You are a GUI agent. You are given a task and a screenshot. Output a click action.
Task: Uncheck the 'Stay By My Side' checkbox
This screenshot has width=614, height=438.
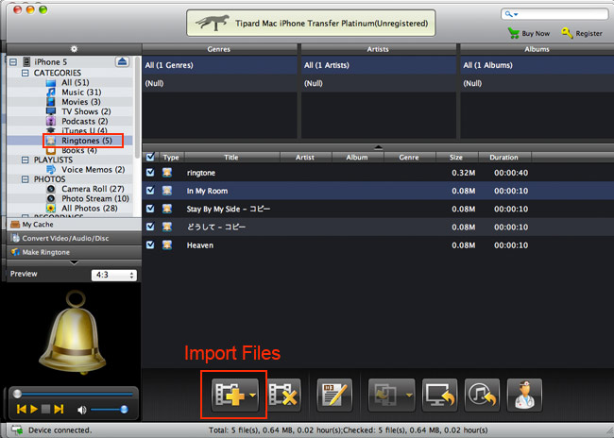click(150, 209)
